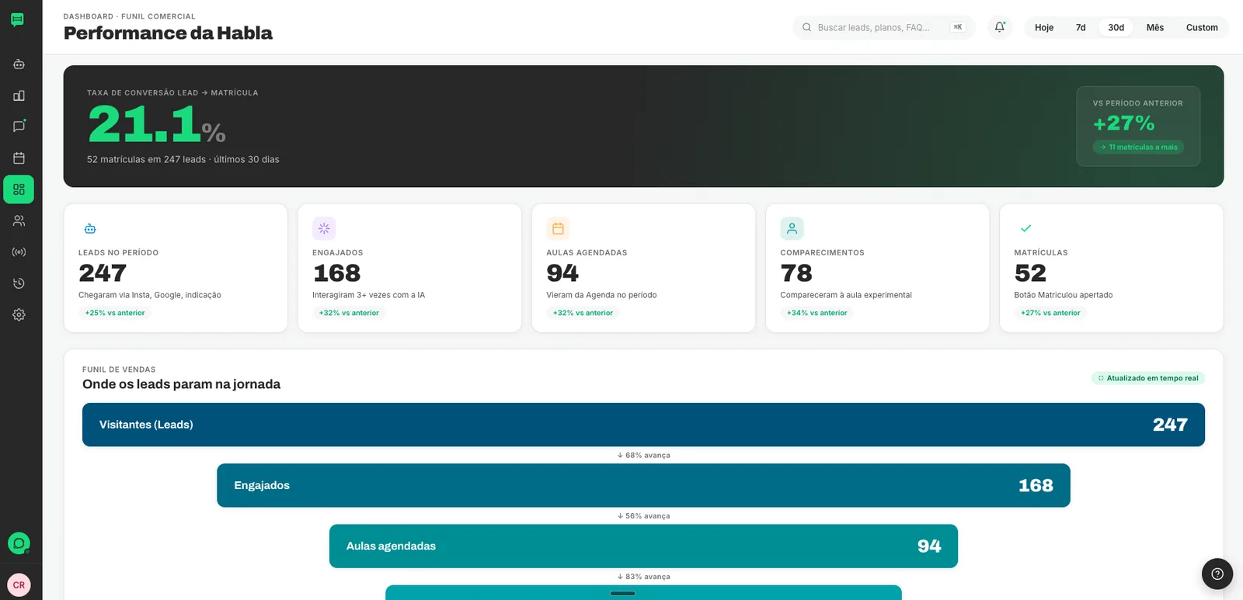Click the Engajados funnel bar
The image size is (1243, 600).
click(x=643, y=485)
